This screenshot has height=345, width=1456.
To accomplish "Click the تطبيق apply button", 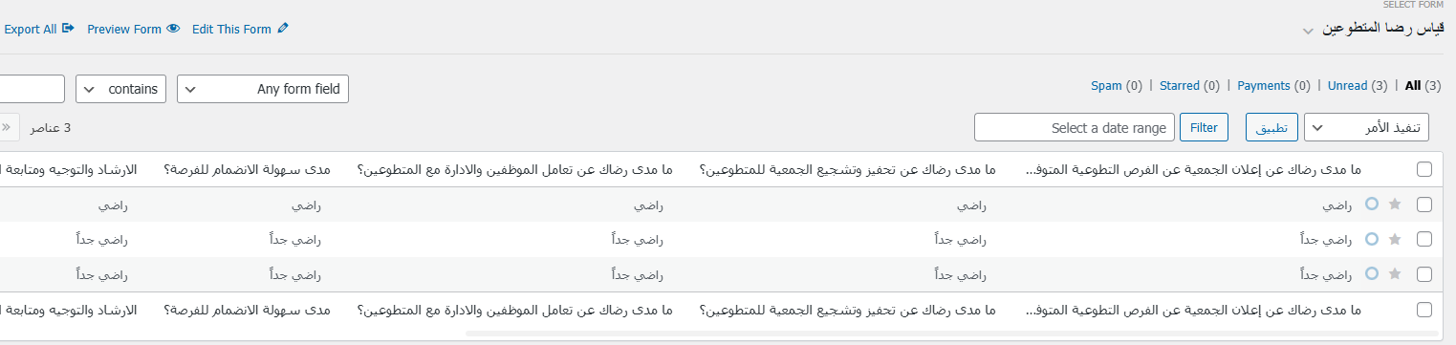I will click(1271, 127).
